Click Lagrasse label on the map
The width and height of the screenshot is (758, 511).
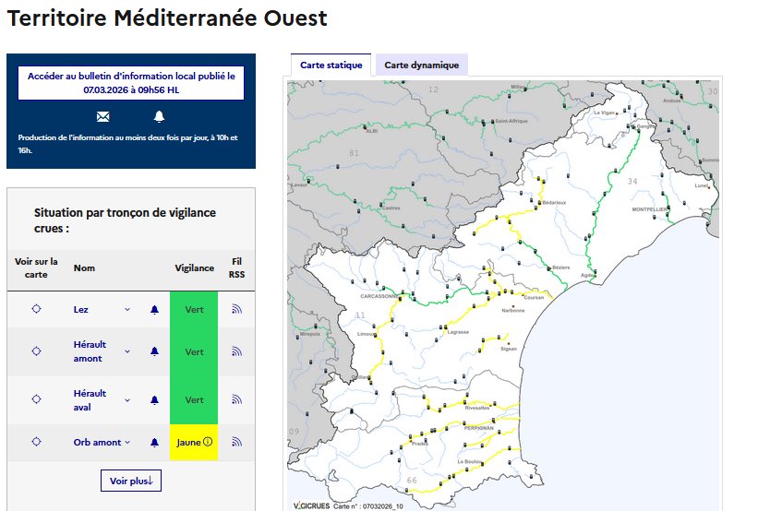coord(458,332)
